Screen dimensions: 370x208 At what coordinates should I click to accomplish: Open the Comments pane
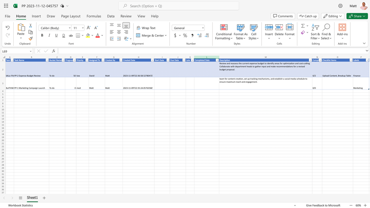(283, 16)
